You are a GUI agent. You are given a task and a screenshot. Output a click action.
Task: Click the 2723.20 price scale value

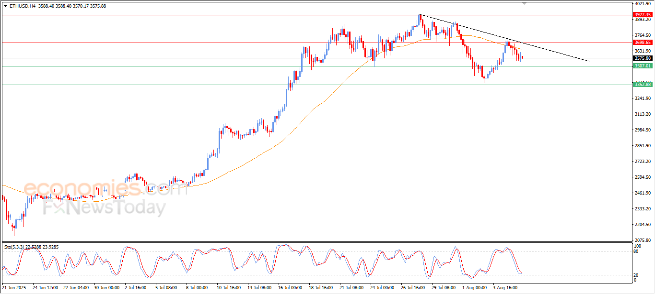pos(643,162)
